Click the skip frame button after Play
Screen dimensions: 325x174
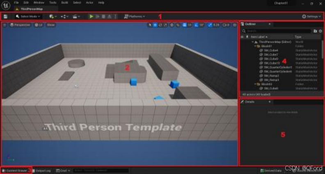click(98, 16)
